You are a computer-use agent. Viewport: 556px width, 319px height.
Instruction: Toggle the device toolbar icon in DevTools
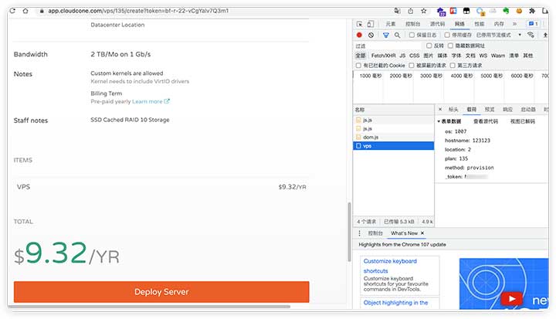(x=370, y=24)
